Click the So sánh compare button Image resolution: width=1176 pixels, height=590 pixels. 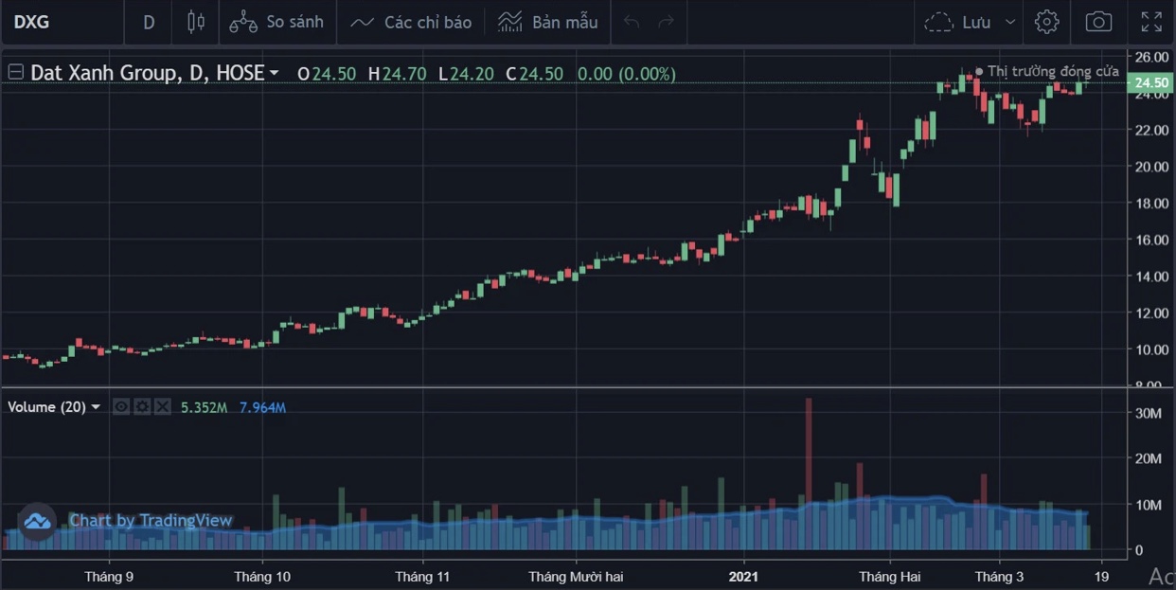click(x=277, y=22)
